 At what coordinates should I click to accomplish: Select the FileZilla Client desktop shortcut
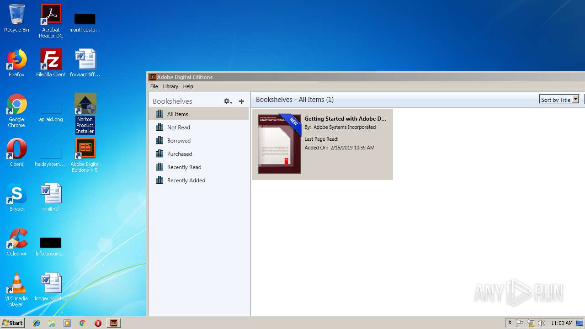coord(51,63)
